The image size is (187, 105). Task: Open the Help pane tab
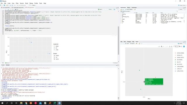(x=133, y=42)
